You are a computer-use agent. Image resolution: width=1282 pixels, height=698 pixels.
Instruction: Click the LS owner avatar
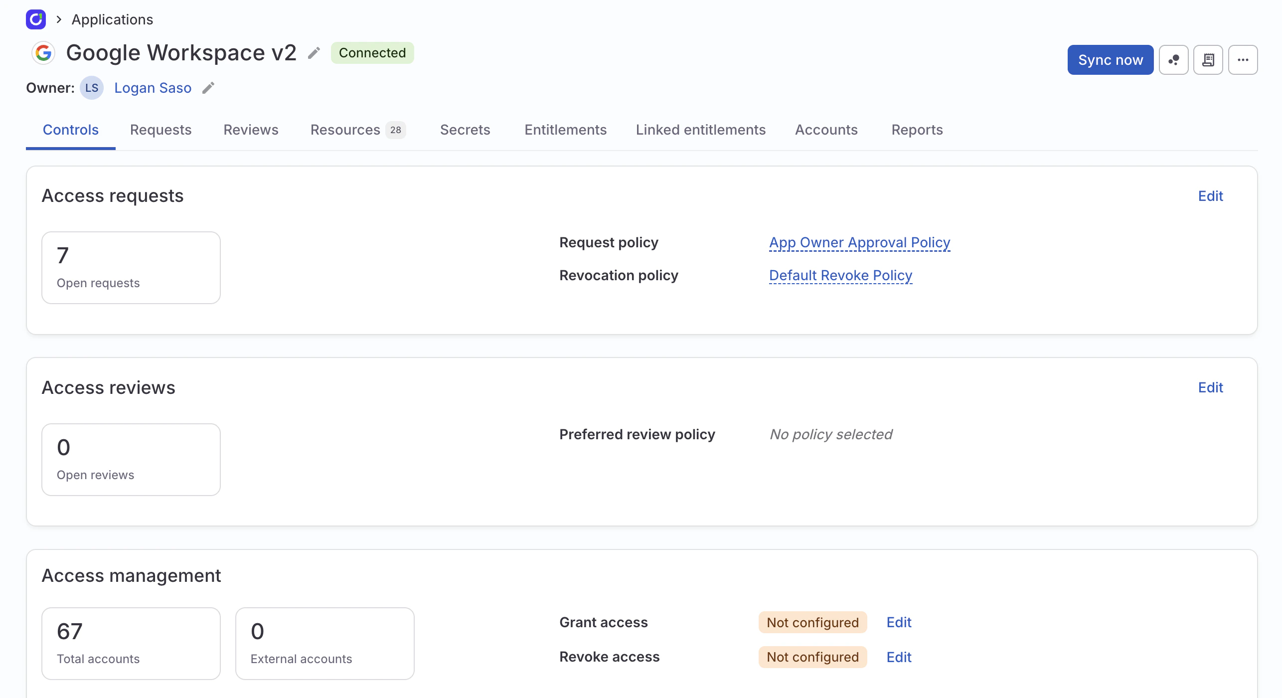point(92,87)
